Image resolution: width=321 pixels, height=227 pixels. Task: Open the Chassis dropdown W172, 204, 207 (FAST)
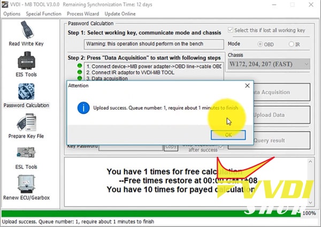pyautogui.click(x=269, y=64)
